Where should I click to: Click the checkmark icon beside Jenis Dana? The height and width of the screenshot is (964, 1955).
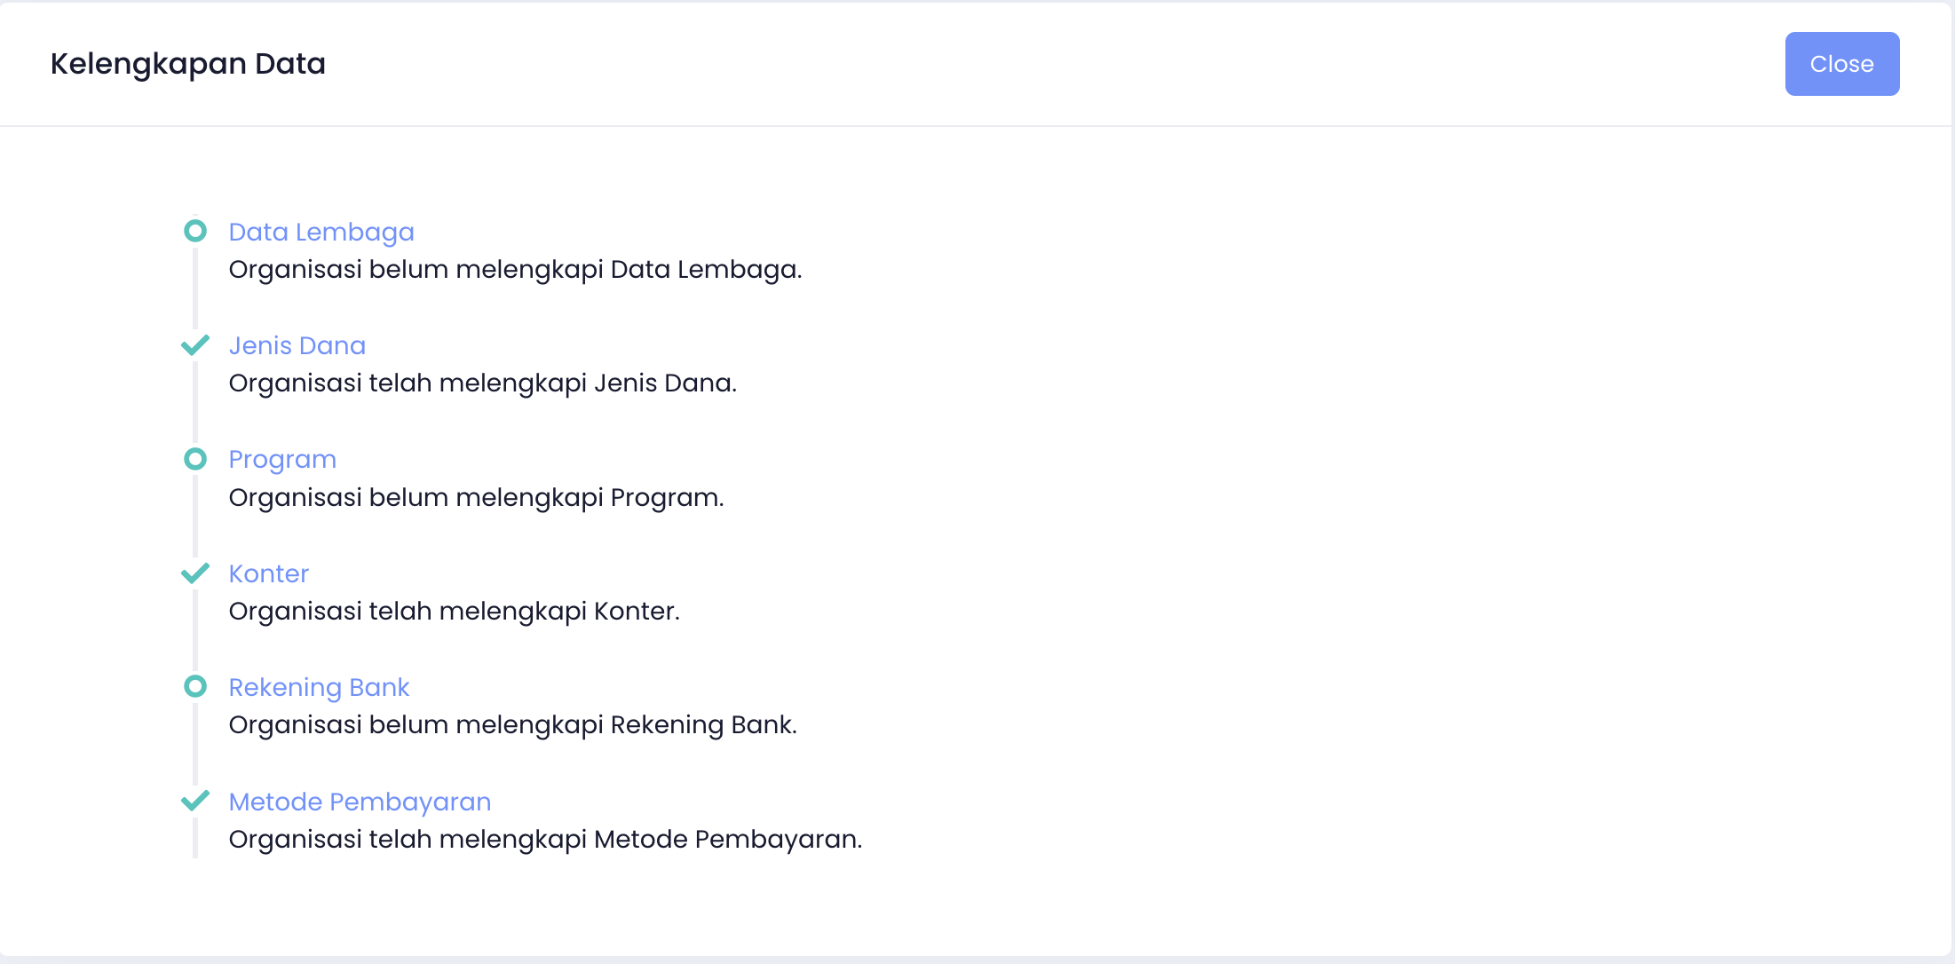195,344
